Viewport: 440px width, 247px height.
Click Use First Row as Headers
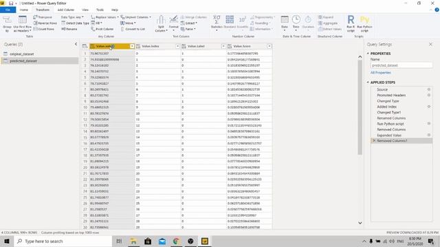pos(23,24)
